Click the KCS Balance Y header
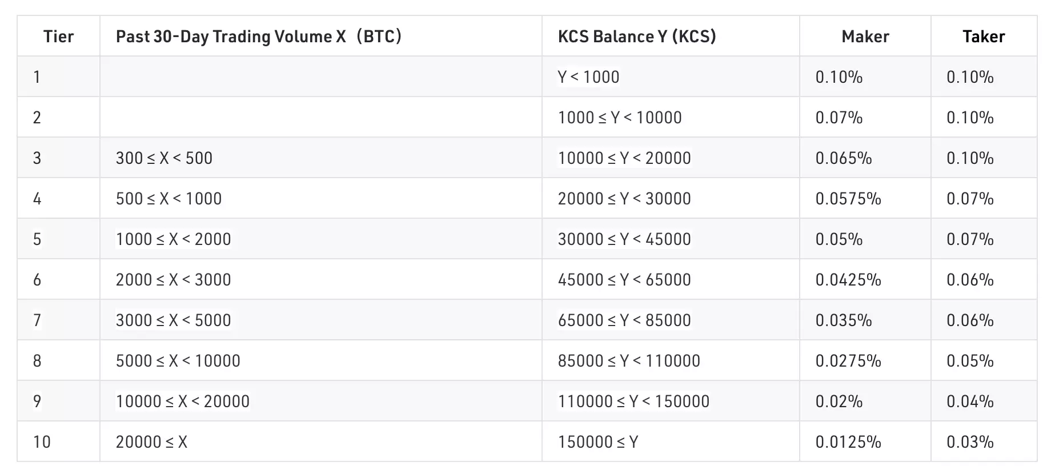Screen dimensions: 1051x474 pyautogui.click(x=637, y=37)
